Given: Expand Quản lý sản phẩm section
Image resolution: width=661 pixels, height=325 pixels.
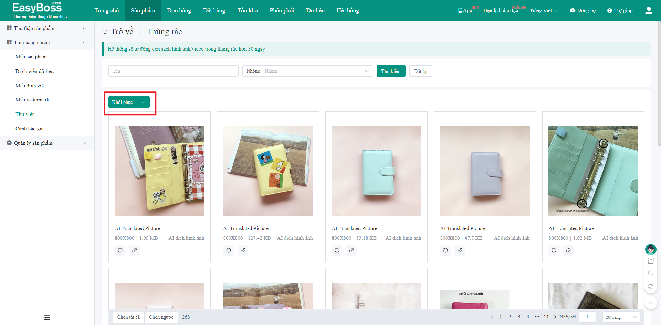Looking at the screenshot, I should coord(47,143).
